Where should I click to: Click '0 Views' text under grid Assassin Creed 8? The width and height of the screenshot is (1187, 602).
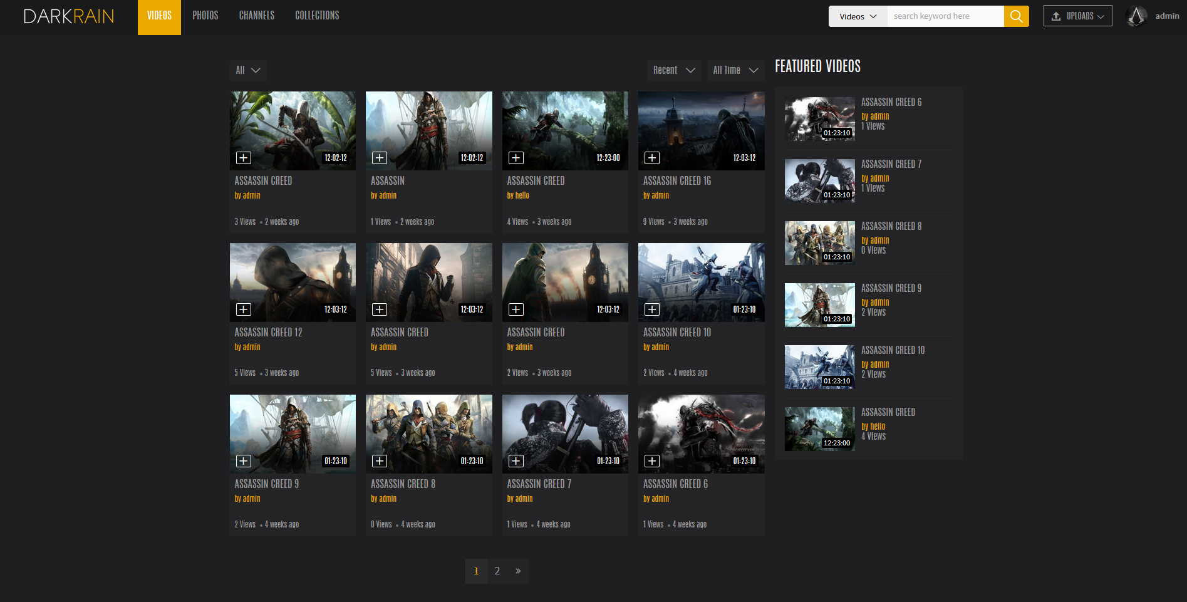click(381, 524)
